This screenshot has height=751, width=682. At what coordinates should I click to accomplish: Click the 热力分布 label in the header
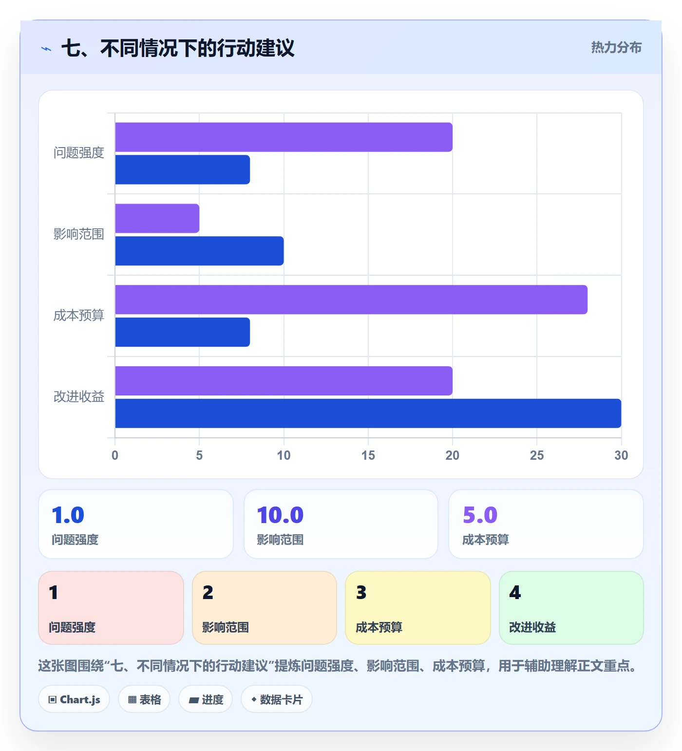(x=616, y=47)
